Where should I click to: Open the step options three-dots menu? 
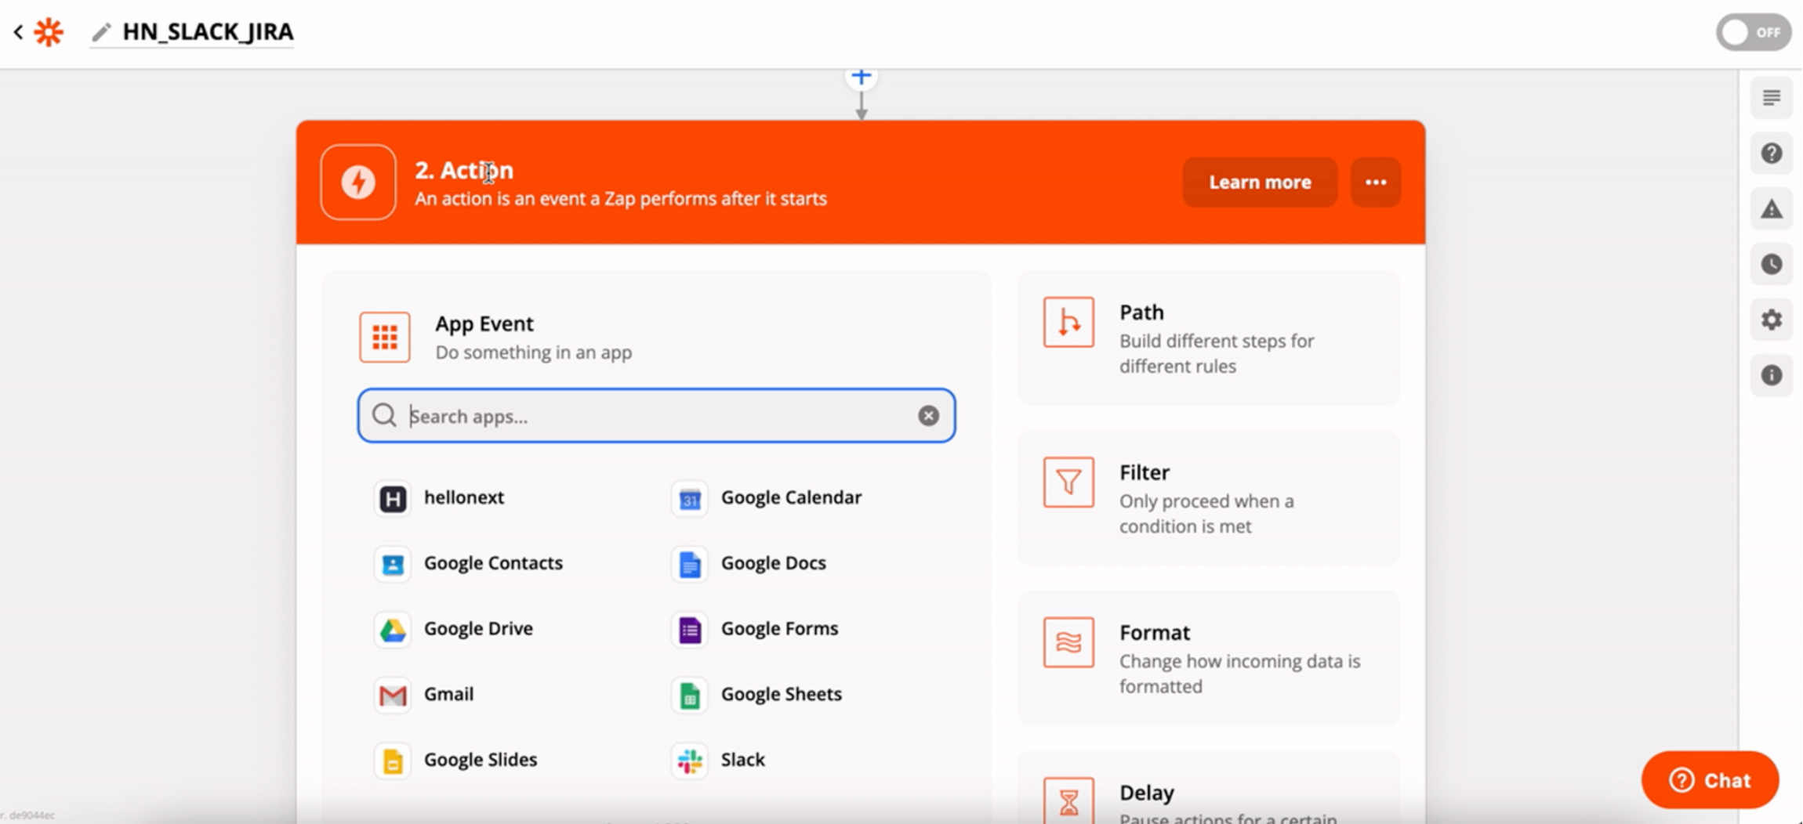point(1376,182)
